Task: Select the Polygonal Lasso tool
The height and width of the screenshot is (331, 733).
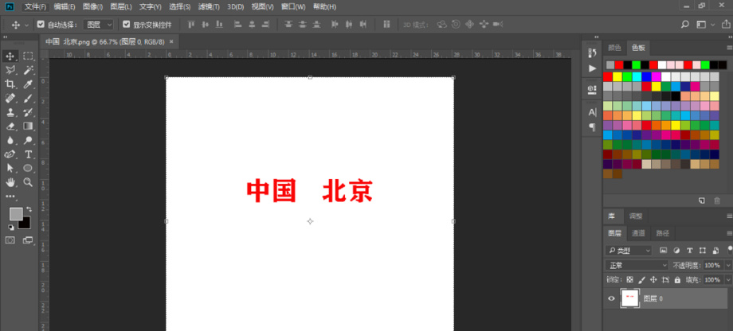Action: (x=10, y=70)
